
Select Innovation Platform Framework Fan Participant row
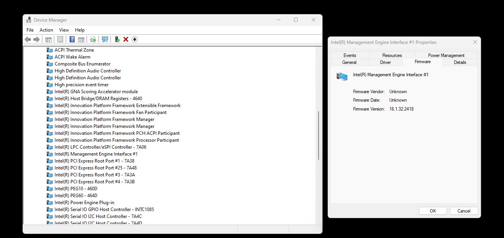pyautogui.click(x=110, y=112)
